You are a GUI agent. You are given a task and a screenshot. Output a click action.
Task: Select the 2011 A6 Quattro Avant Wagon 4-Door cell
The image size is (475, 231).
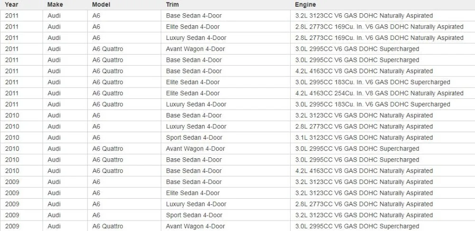click(226, 49)
